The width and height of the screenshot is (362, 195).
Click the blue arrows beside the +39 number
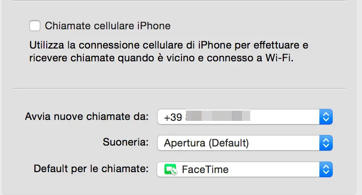[x=325, y=117]
